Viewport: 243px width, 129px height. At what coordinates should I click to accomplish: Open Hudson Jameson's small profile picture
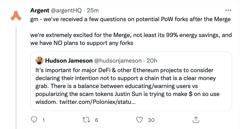click(x=39, y=61)
